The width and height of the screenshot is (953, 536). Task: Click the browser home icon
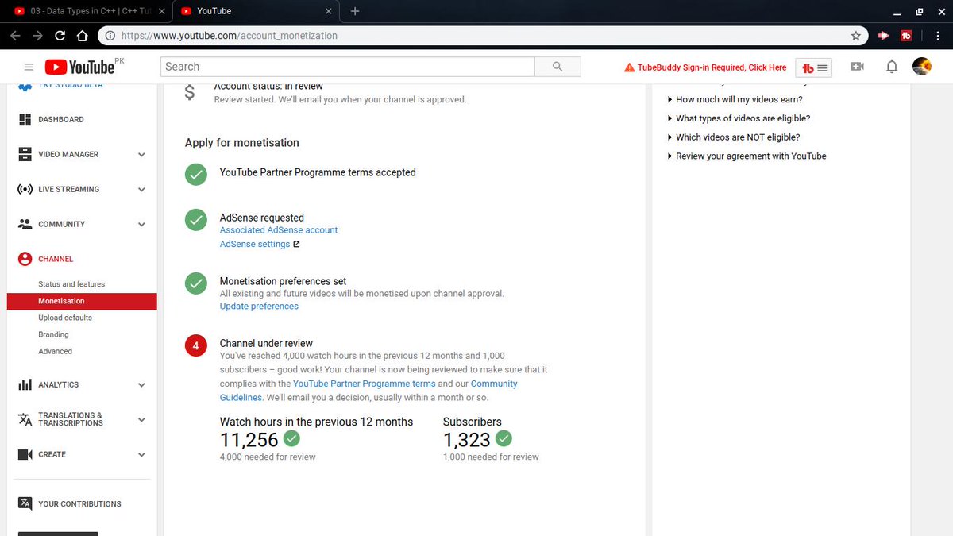point(81,36)
